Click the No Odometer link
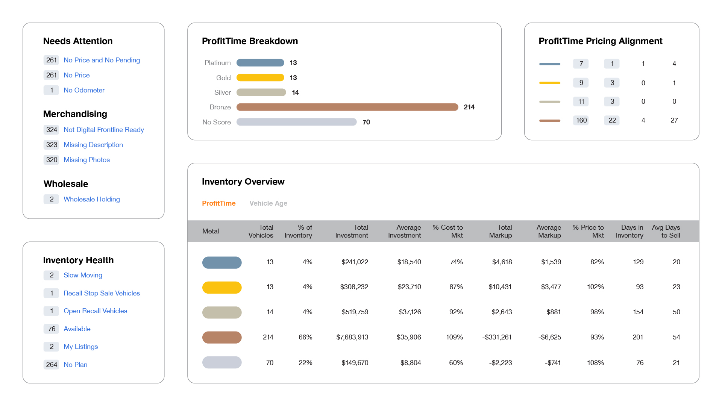The height and width of the screenshot is (406, 722). pos(84,90)
